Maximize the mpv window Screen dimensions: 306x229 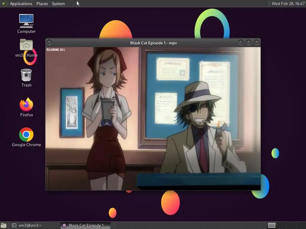tap(248, 42)
